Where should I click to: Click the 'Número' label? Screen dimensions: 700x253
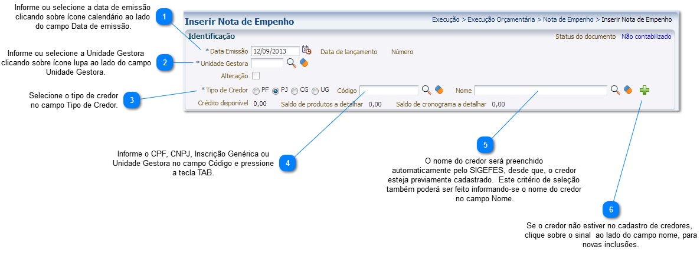(402, 52)
